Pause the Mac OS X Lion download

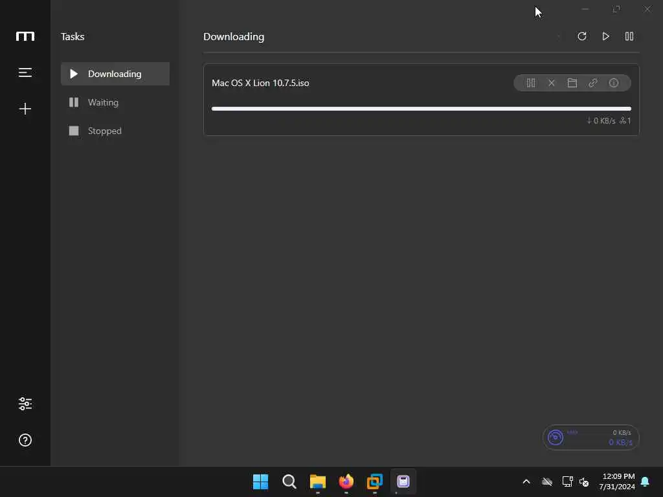click(531, 83)
